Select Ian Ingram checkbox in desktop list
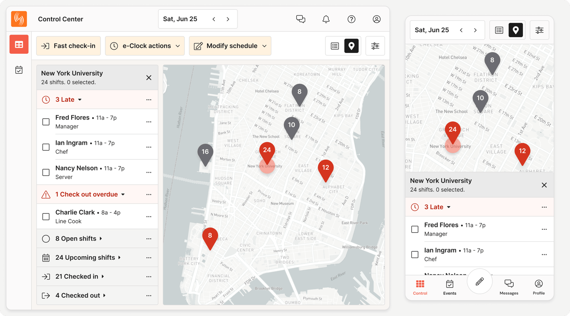Viewport: 570px width, 316px height. pos(46,147)
